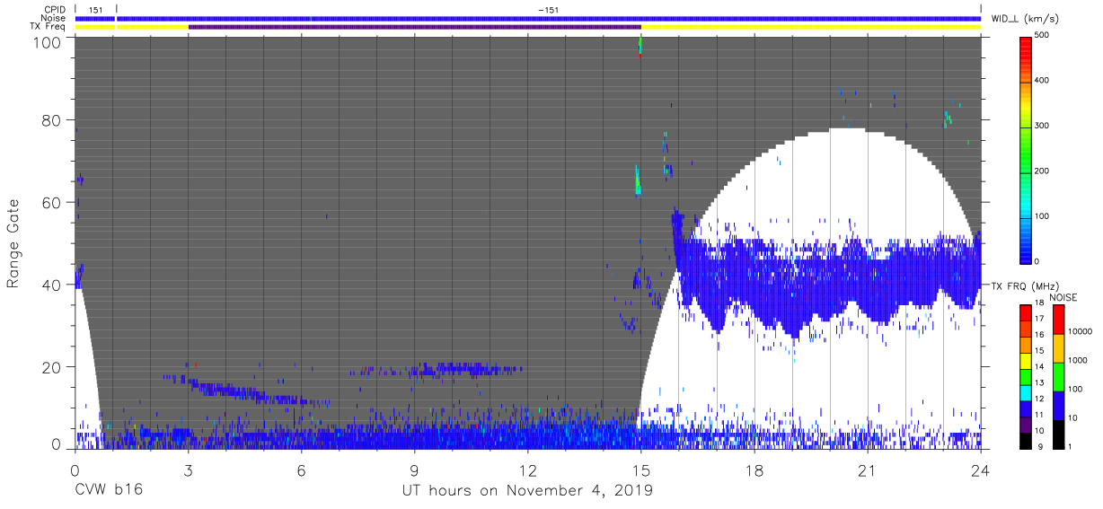
Task: Click the TX FRQ (MHz) color scale bar
Action: point(1027,375)
